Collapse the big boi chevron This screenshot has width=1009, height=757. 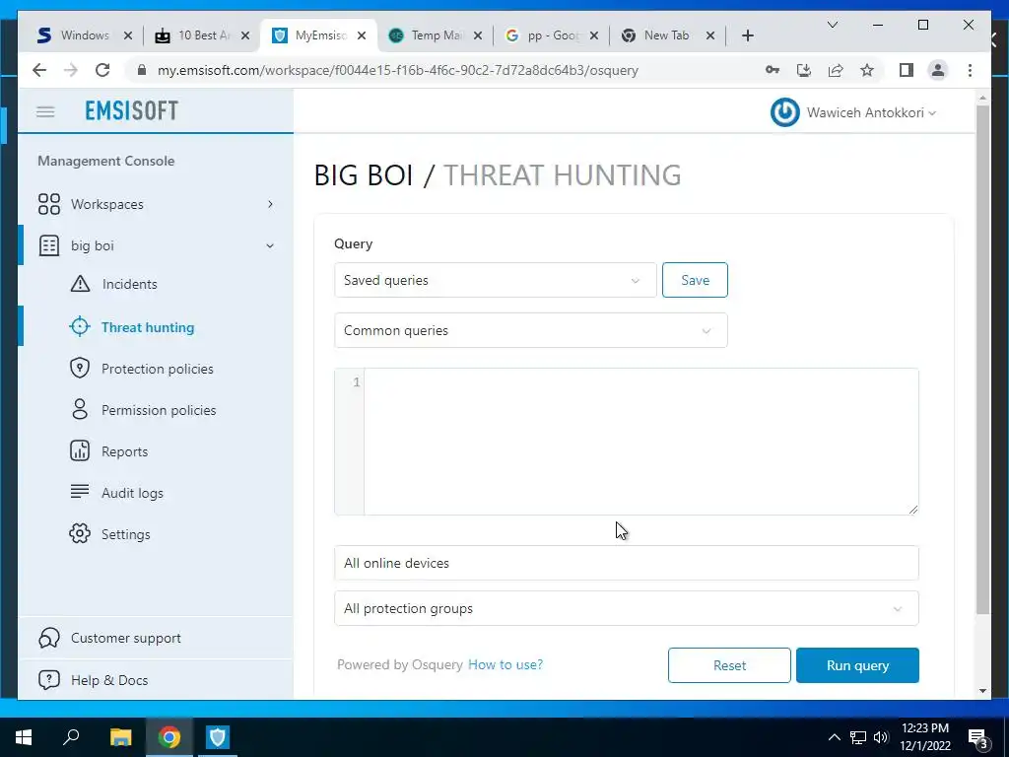[270, 245]
